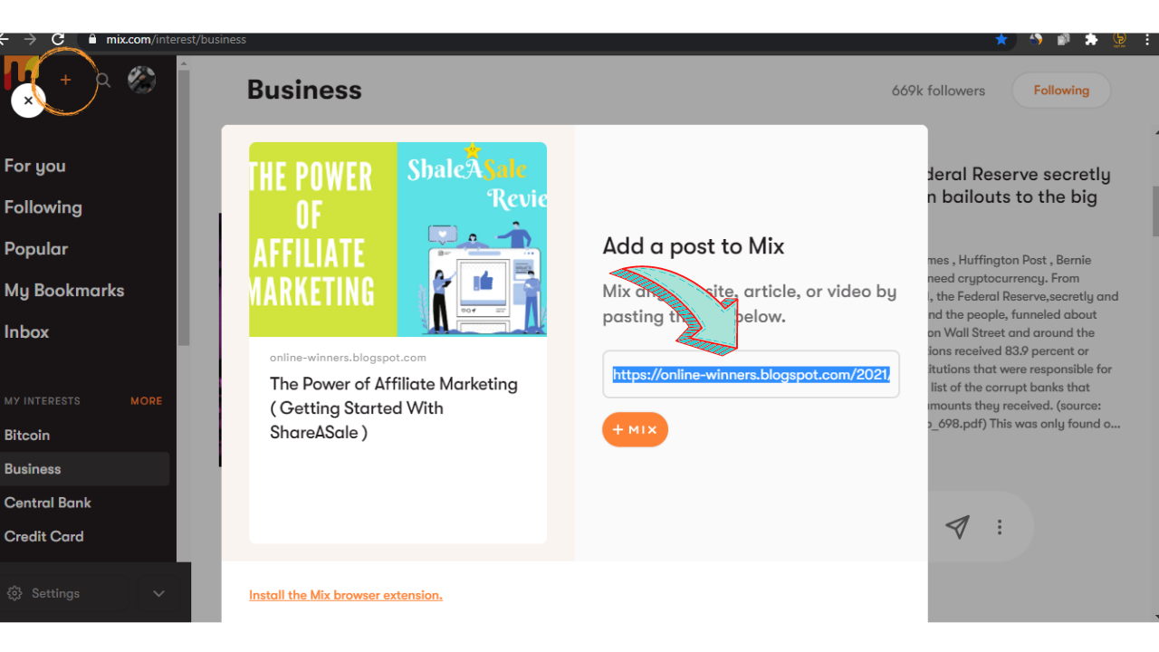This screenshot has width=1159, height=652.
Task: Open the Popular feed
Action: tap(36, 249)
